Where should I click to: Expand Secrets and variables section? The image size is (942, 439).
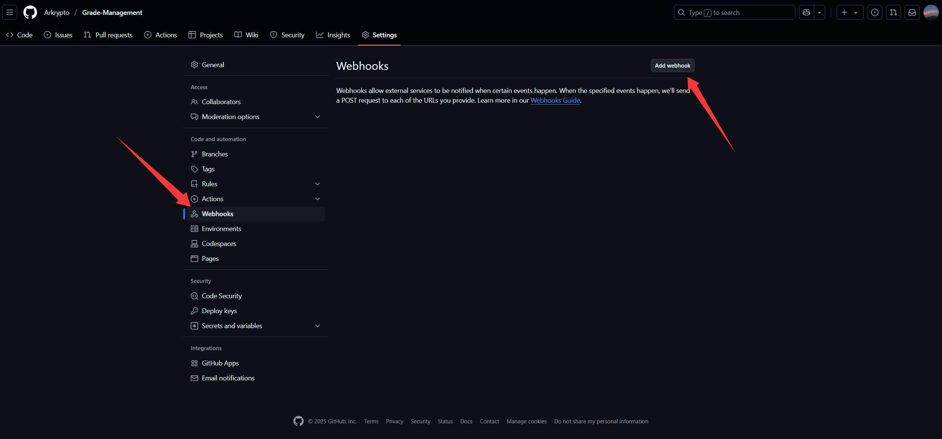pos(317,326)
